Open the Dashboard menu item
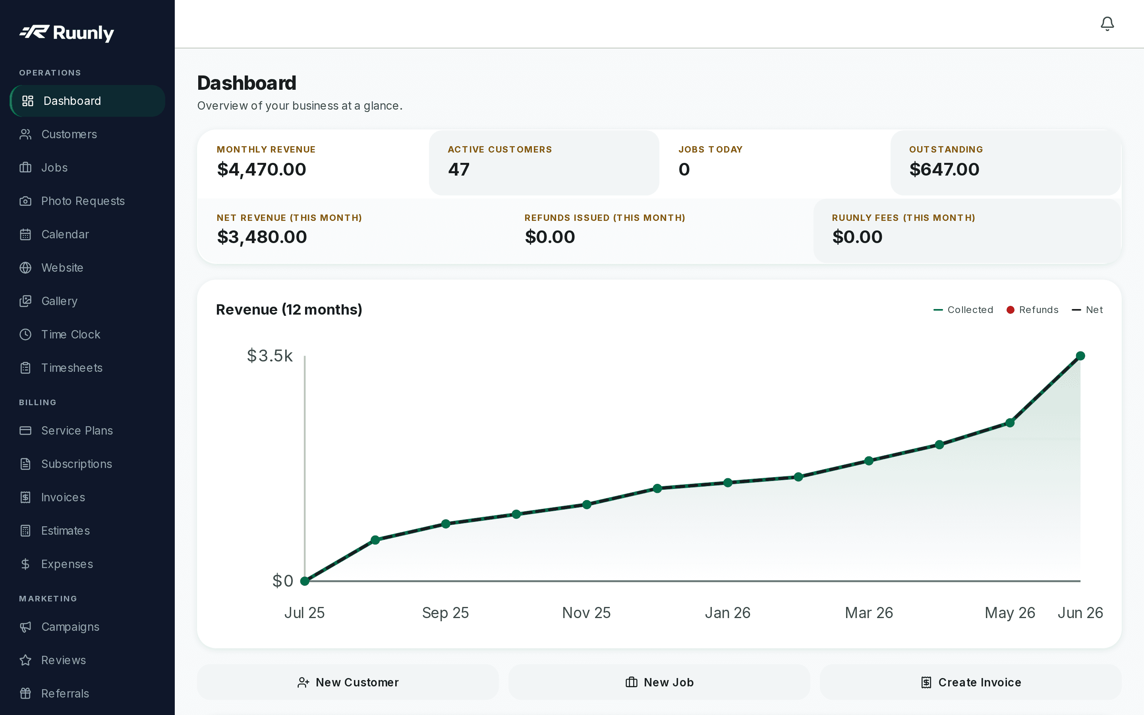This screenshot has height=715, width=1144. click(87, 101)
